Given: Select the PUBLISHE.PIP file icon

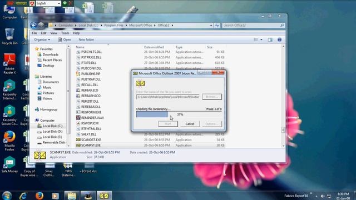Looking at the screenshot, I should click(78, 74).
